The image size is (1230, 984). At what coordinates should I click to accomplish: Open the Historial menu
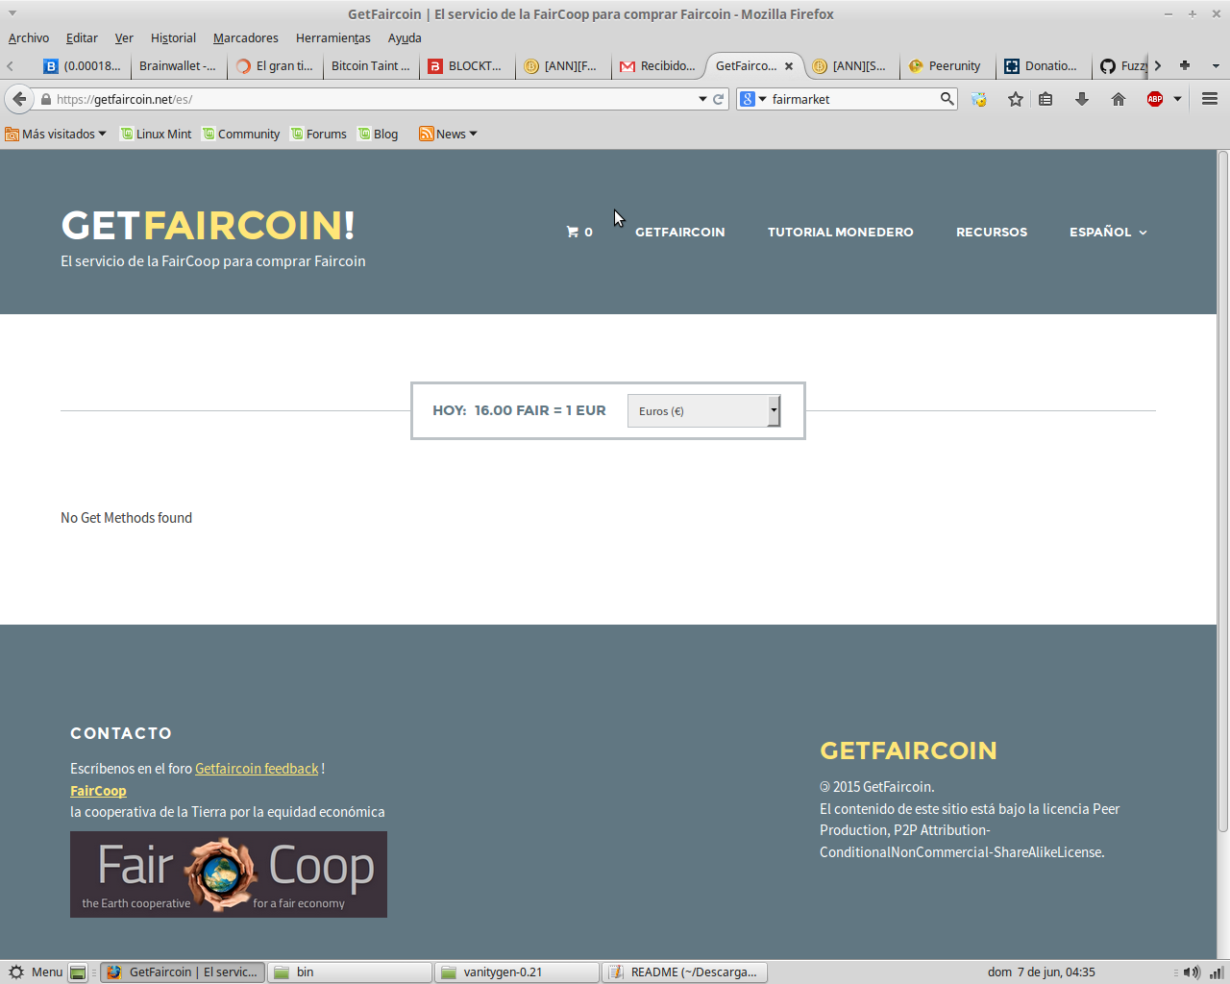[x=173, y=37]
